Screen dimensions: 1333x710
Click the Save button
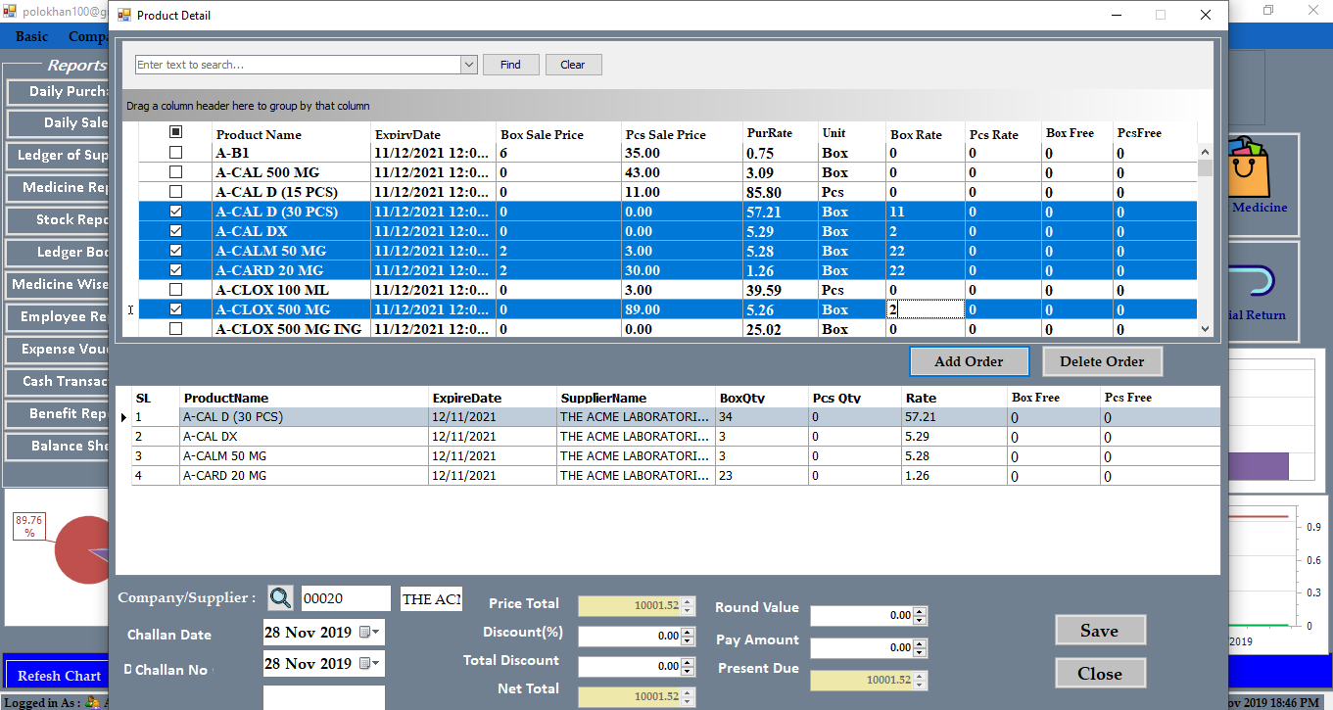(x=1099, y=631)
